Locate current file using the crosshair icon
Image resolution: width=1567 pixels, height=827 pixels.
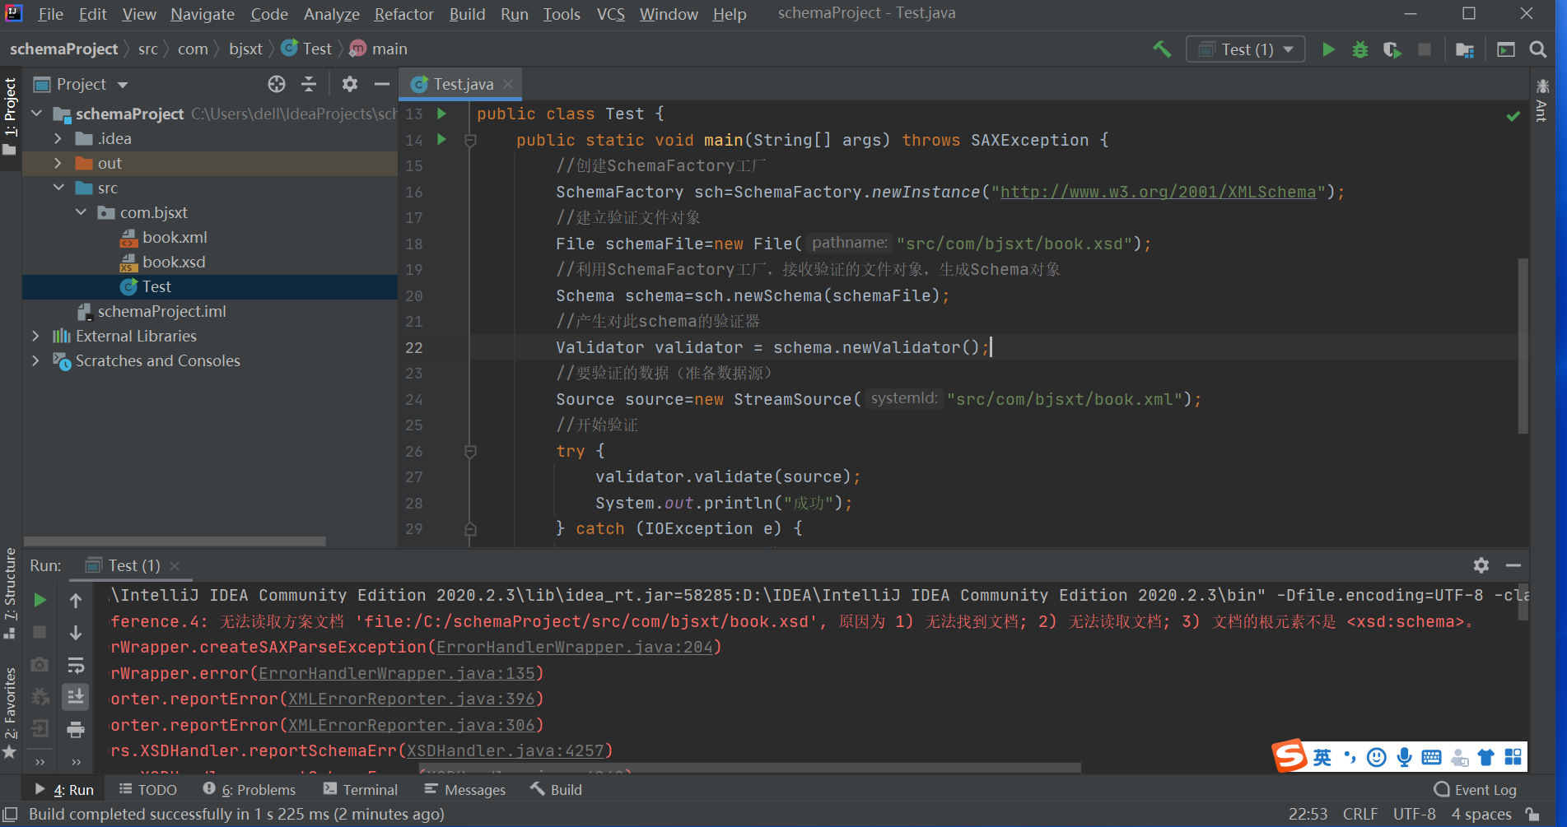coord(277,84)
